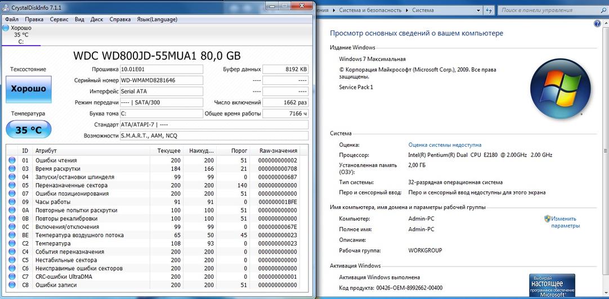Click the transfer mode field SATA/300
The height and width of the screenshot is (299, 609).
(x=161, y=103)
